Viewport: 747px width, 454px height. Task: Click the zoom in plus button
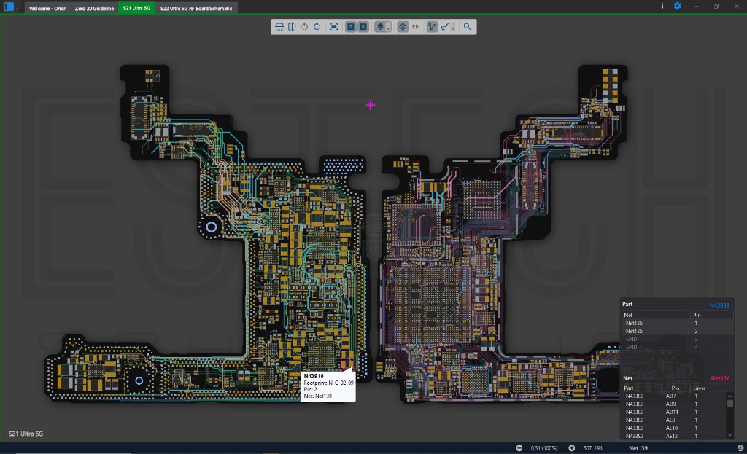(572, 448)
